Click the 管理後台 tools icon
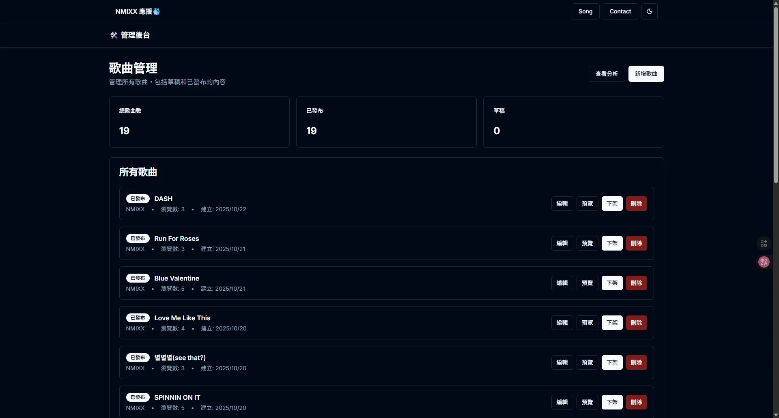779x418 pixels. 114,35
